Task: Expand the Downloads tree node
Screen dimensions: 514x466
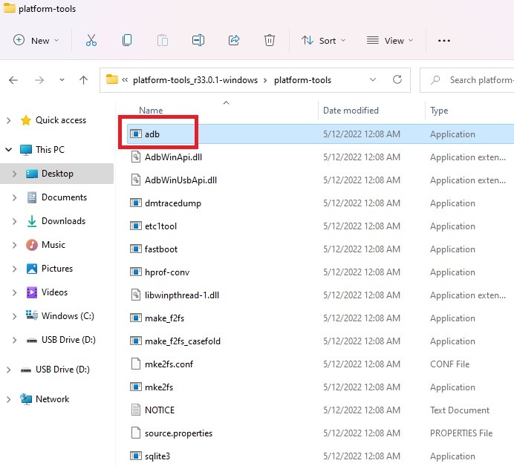Action: [14, 221]
